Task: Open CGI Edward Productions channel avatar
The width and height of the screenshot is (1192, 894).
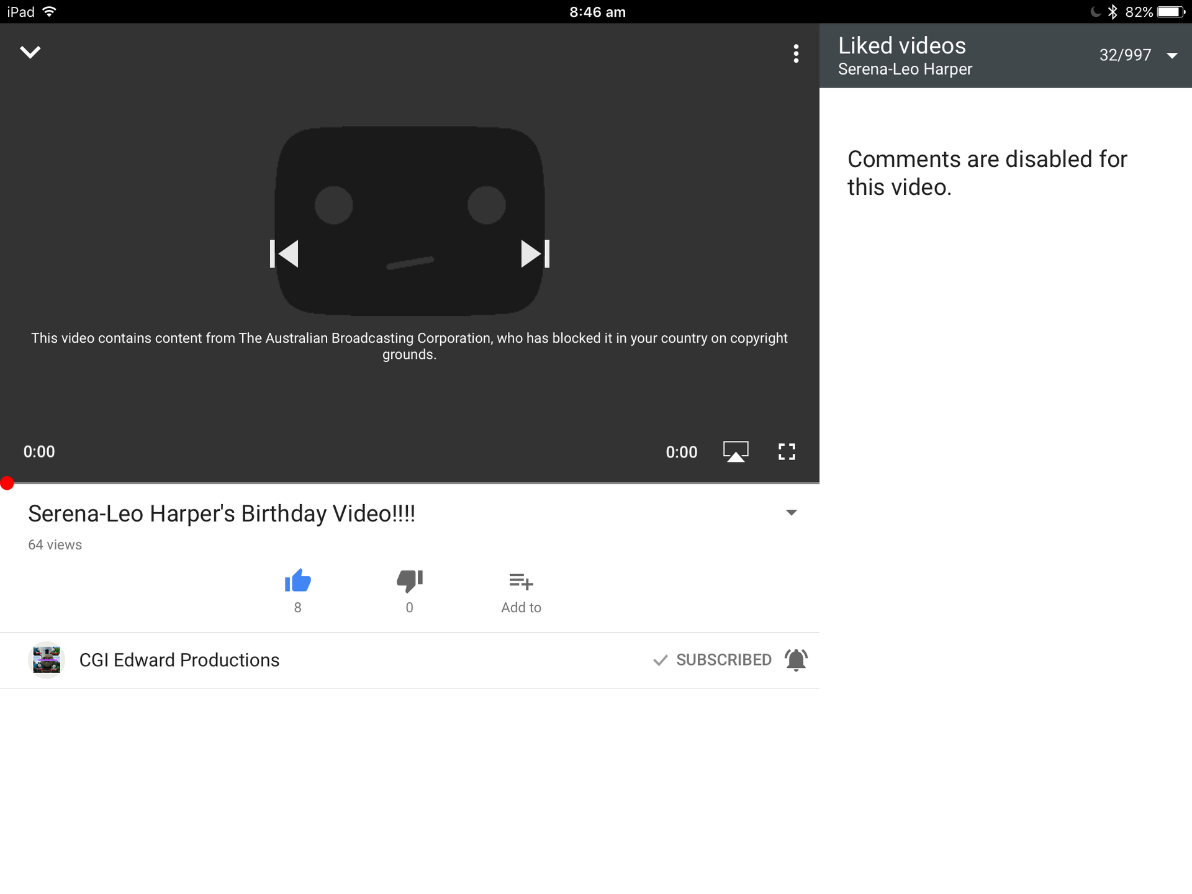Action: [x=47, y=660]
